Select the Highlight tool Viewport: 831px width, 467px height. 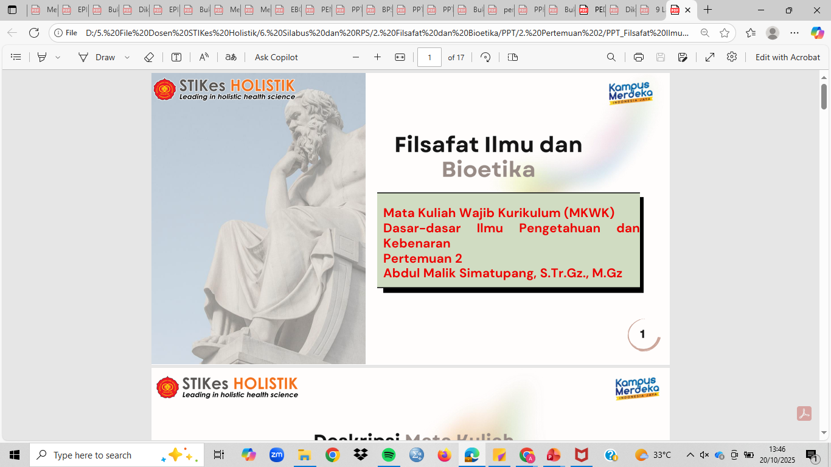pyautogui.click(x=42, y=57)
